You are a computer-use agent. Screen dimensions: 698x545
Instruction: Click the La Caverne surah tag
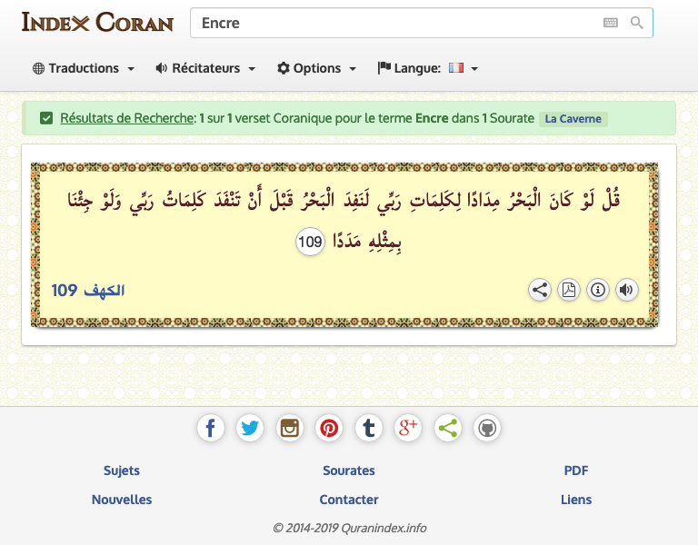pyautogui.click(x=573, y=118)
